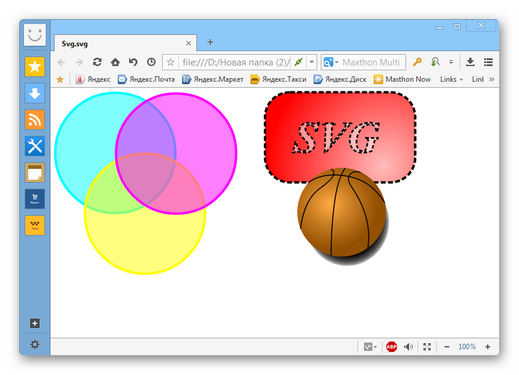Open the tools wrench sidebar icon
Viewport: 519px width, 375px height.
click(x=35, y=146)
